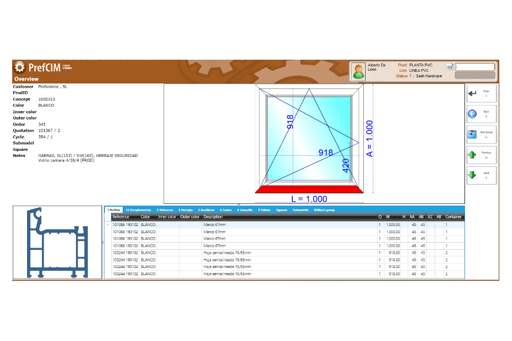Open the Herrajes tab

[x=185, y=210]
